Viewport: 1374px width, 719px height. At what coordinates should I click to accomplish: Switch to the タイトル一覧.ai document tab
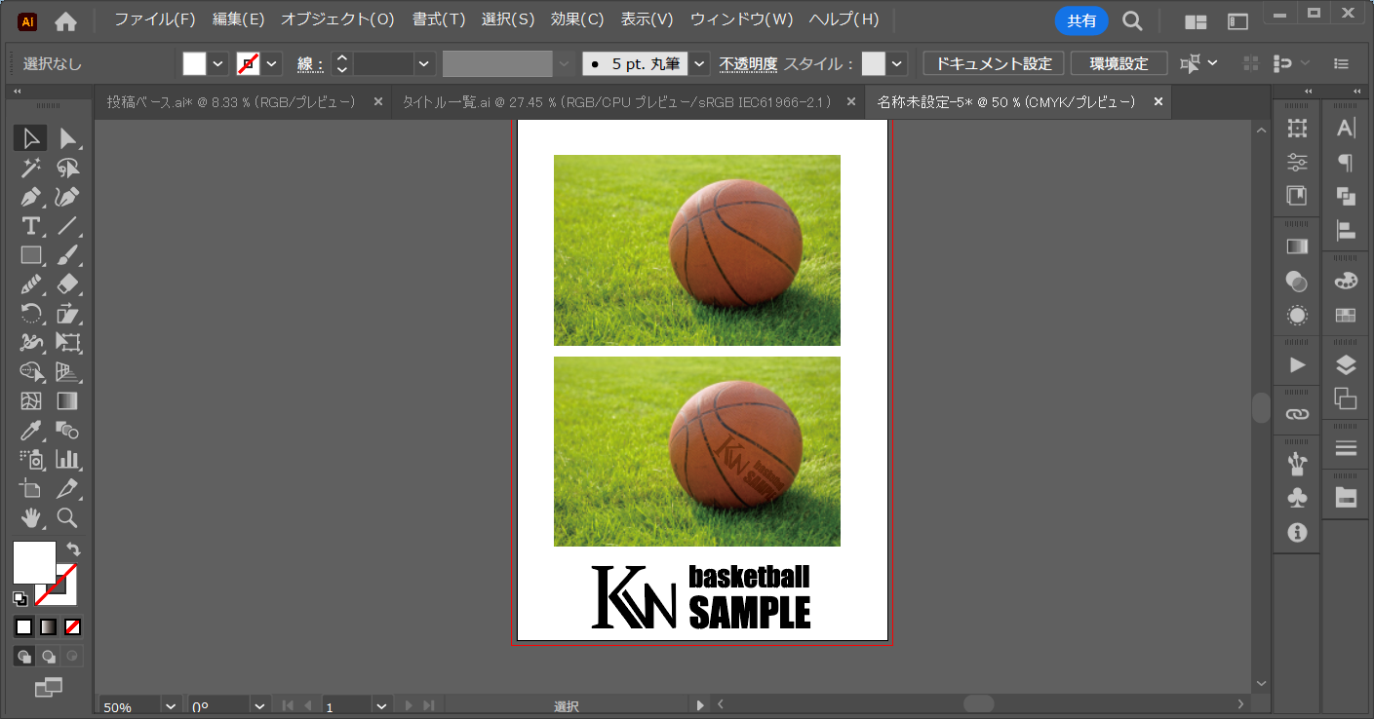tap(616, 102)
